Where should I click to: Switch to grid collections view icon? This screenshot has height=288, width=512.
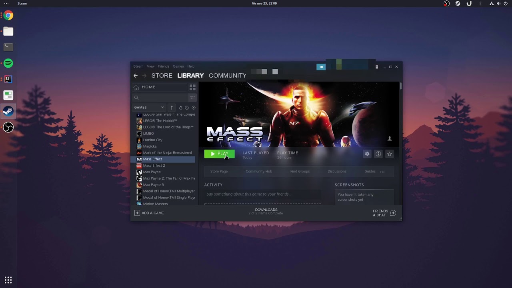[192, 87]
